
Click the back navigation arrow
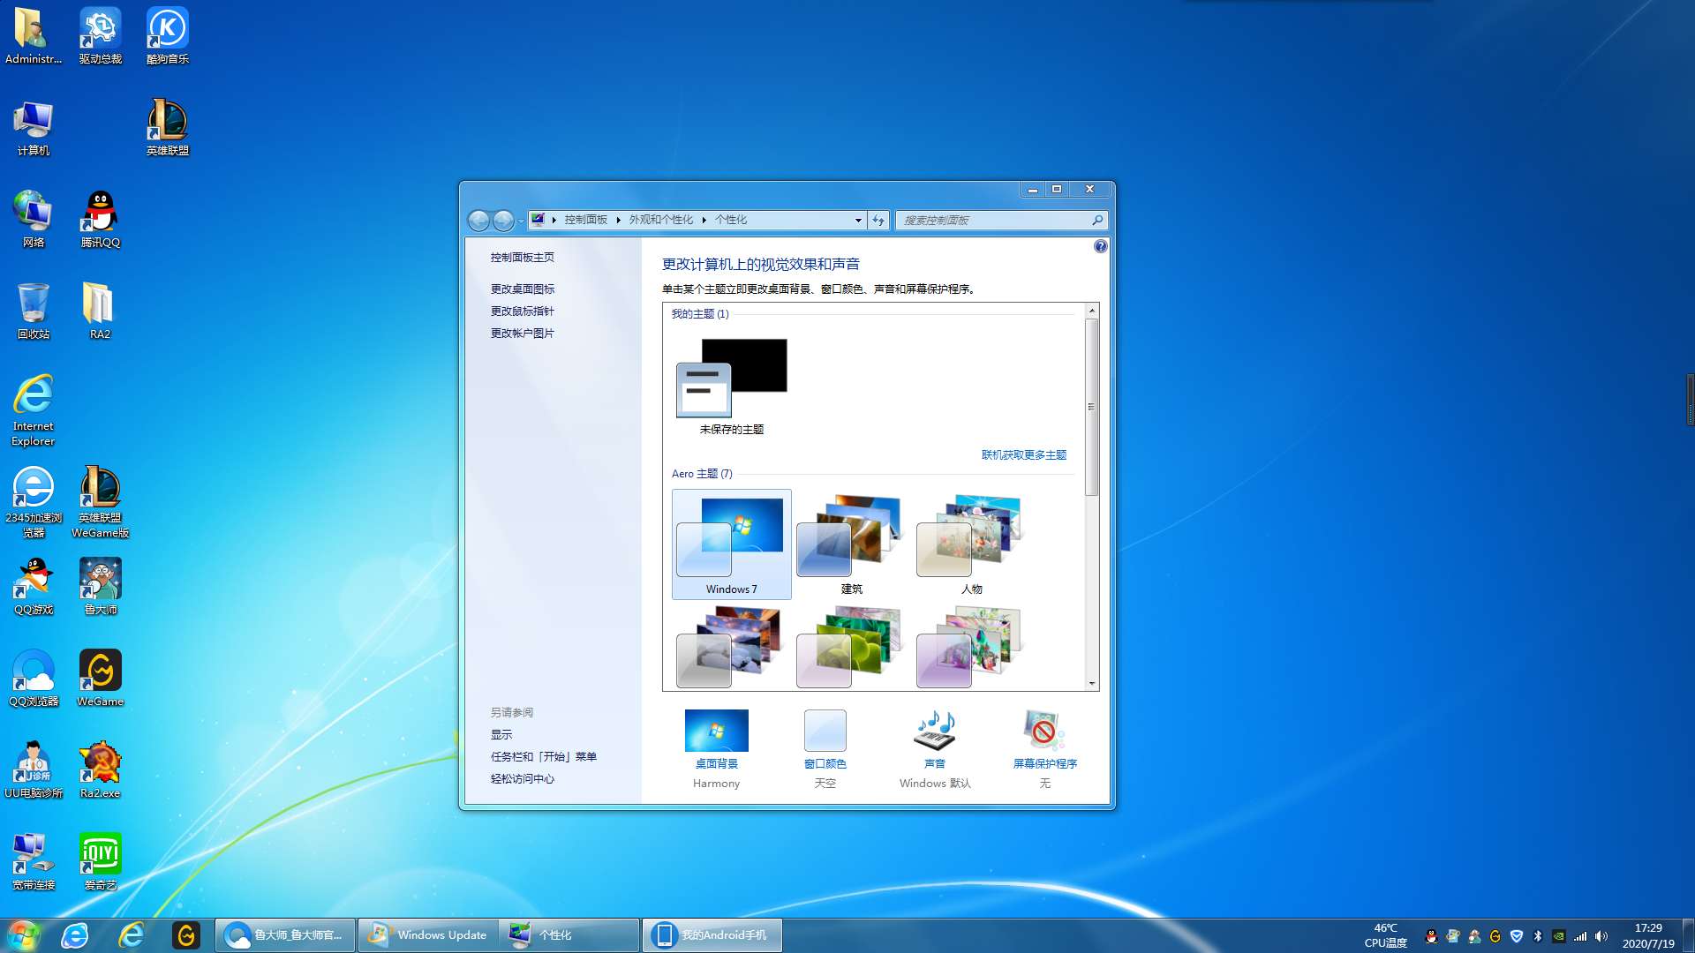point(478,221)
